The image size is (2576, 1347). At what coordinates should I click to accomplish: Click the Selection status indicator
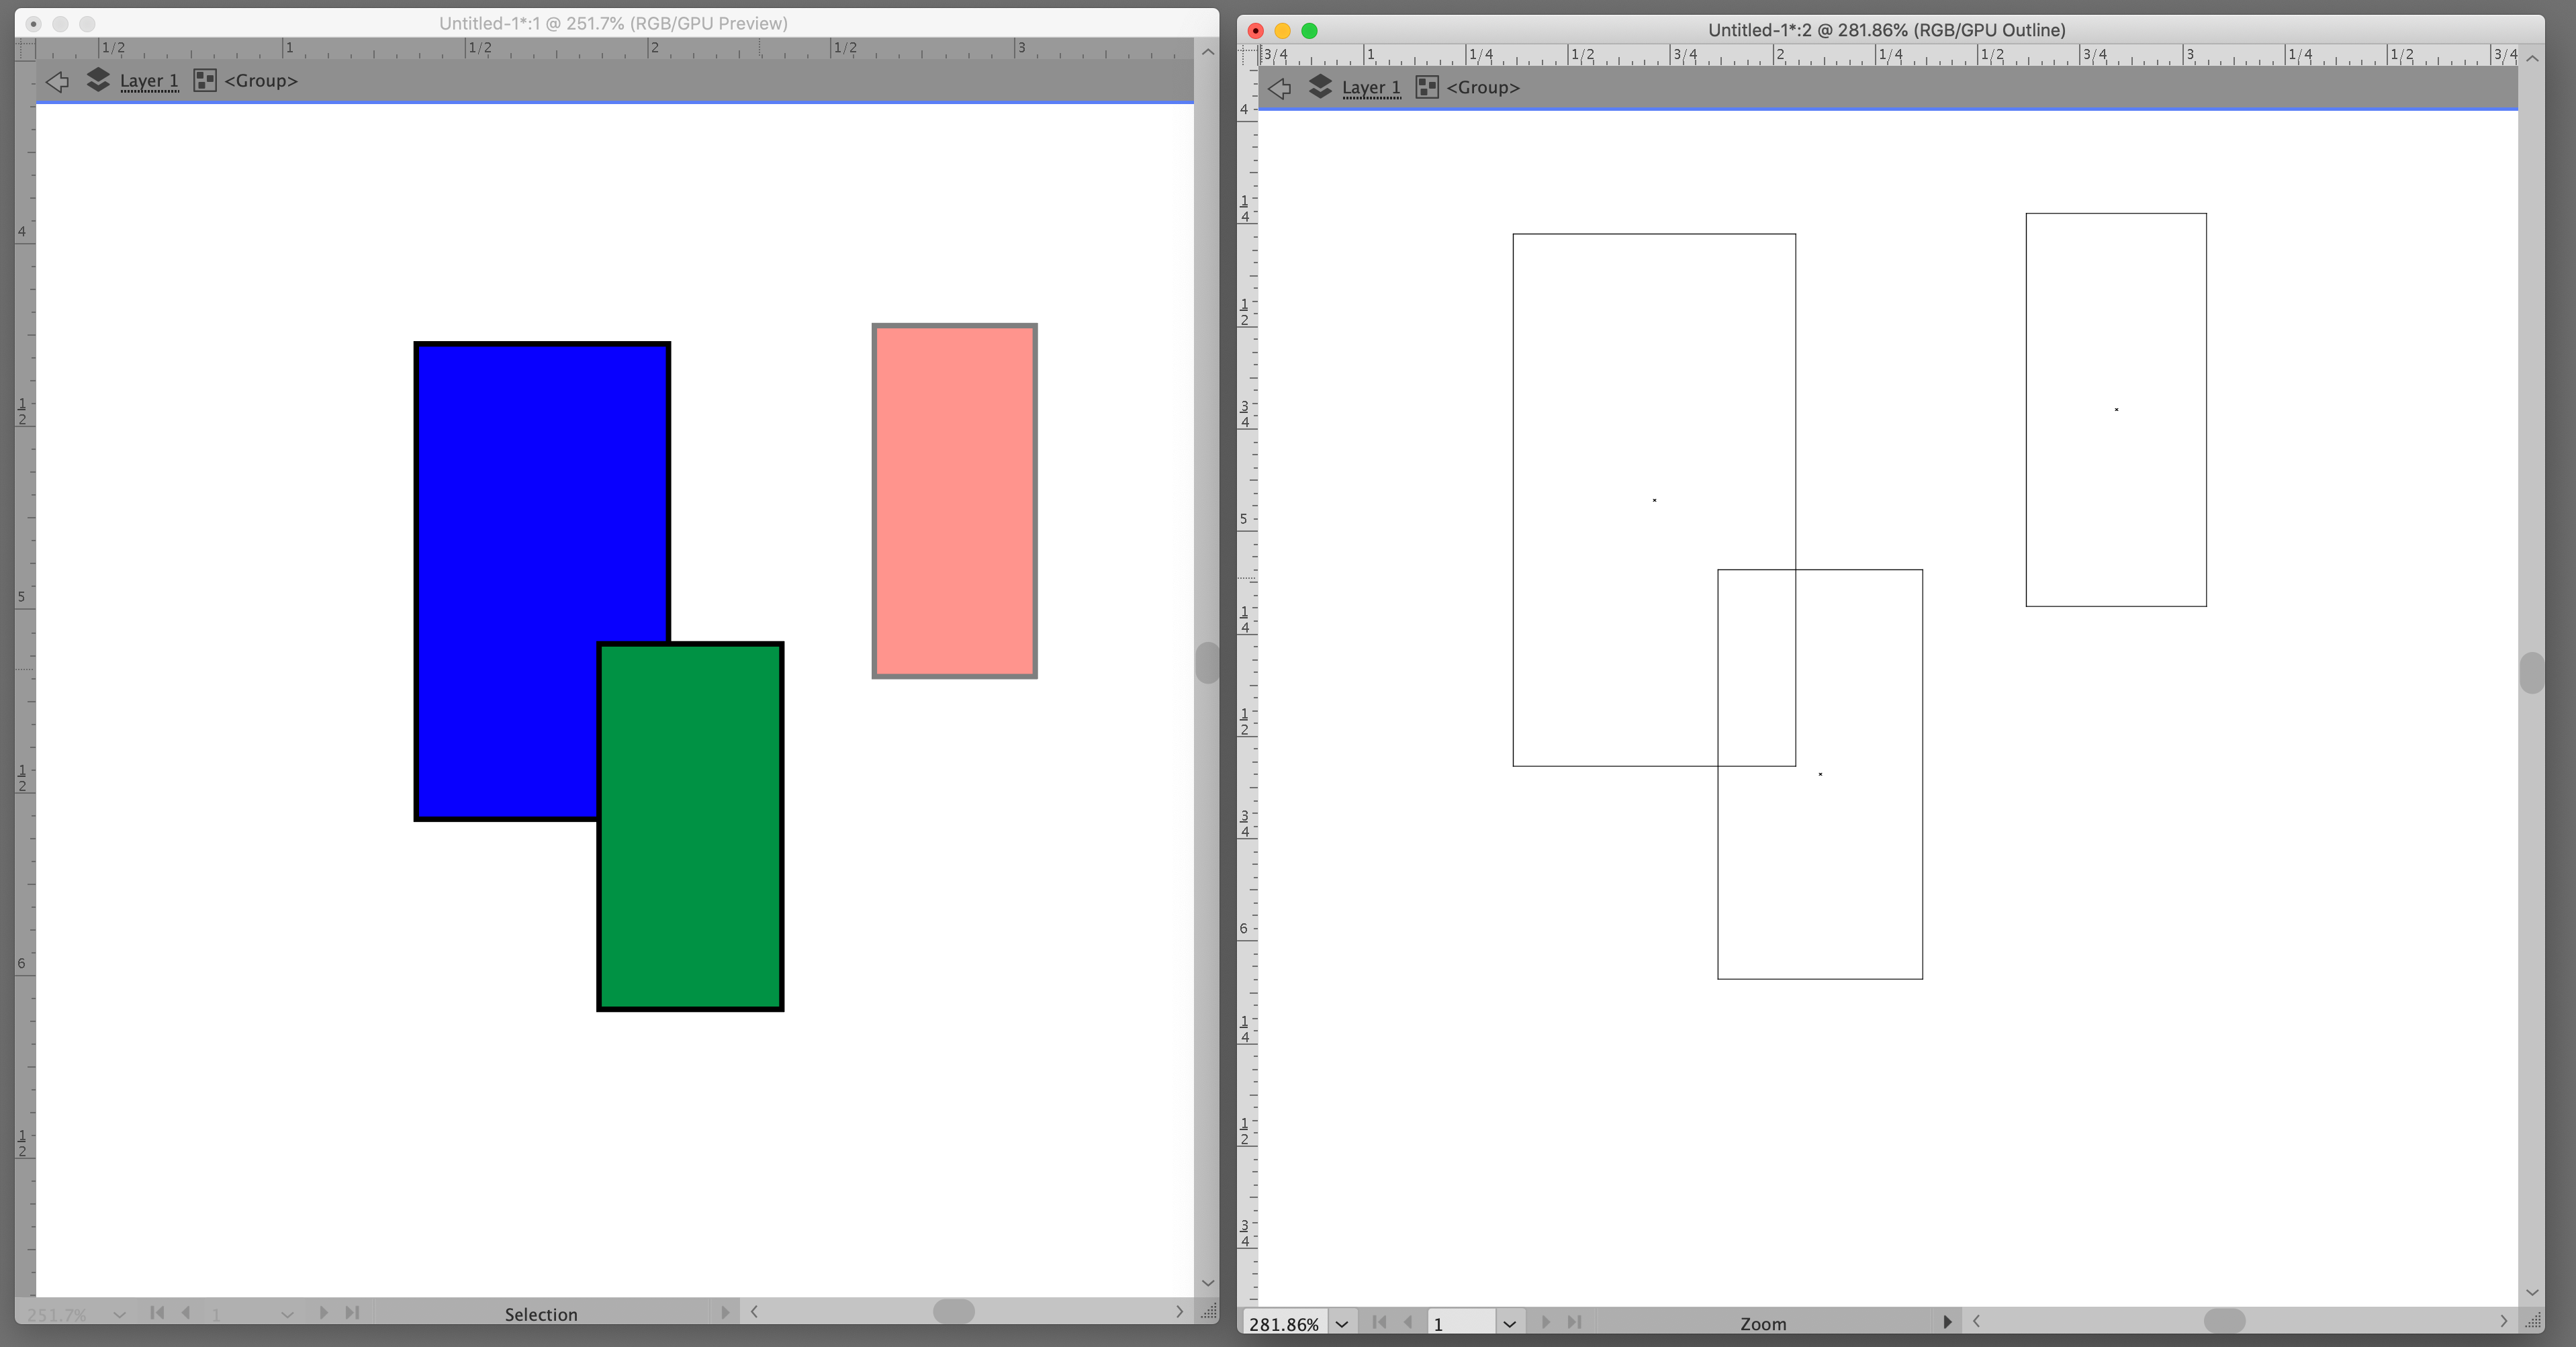(x=541, y=1314)
